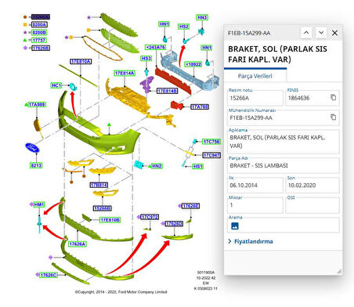The width and height of the screenshot is (354, 307).
Task: Select the 17E810B part label
Action: coord(110,220)
